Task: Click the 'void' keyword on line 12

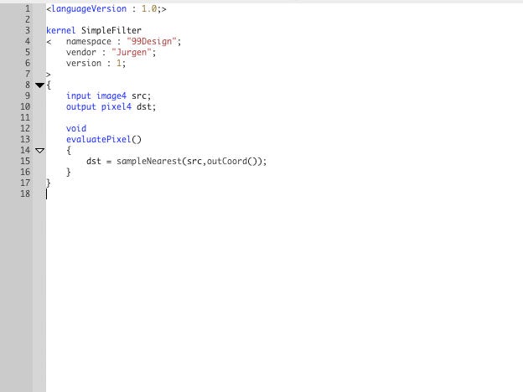Action: tap(76, 128)
